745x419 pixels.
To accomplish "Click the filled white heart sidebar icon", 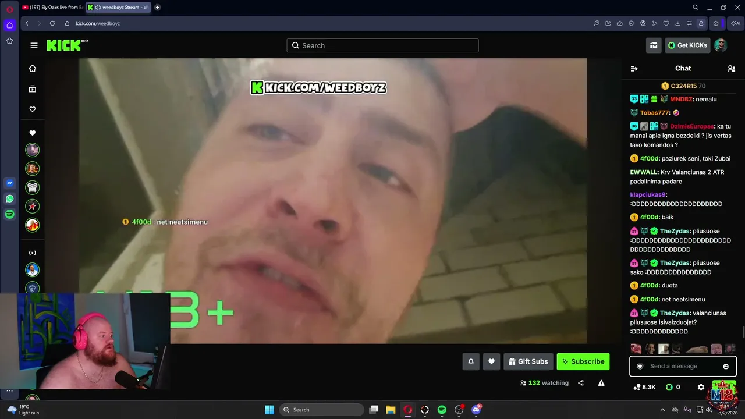I will click(x=33, y=133).
